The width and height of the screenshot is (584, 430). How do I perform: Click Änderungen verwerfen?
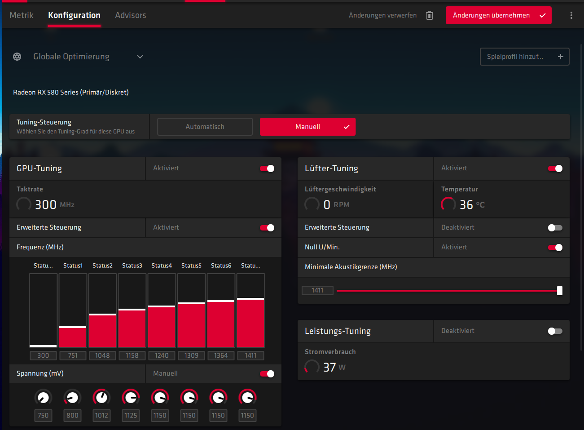(382, 15)
